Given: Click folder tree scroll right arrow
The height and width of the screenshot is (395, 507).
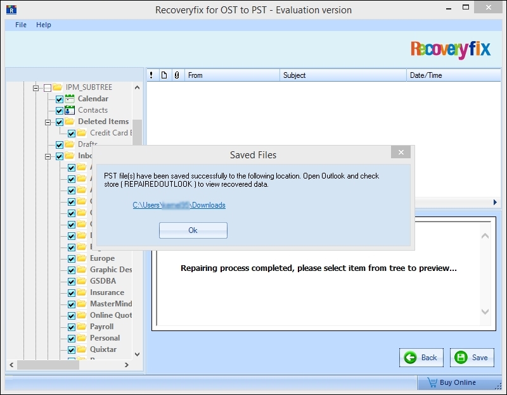Looking at the screenshot, I should coord(126,365).
